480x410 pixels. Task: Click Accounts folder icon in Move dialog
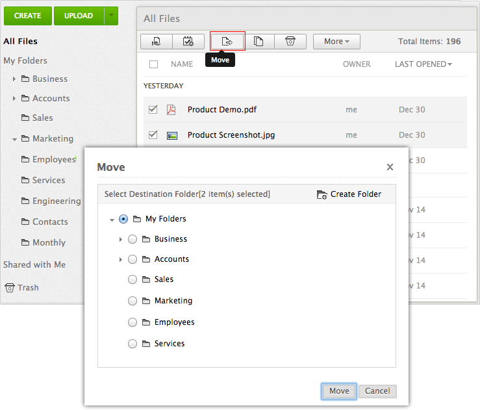[x=146, y=259]
